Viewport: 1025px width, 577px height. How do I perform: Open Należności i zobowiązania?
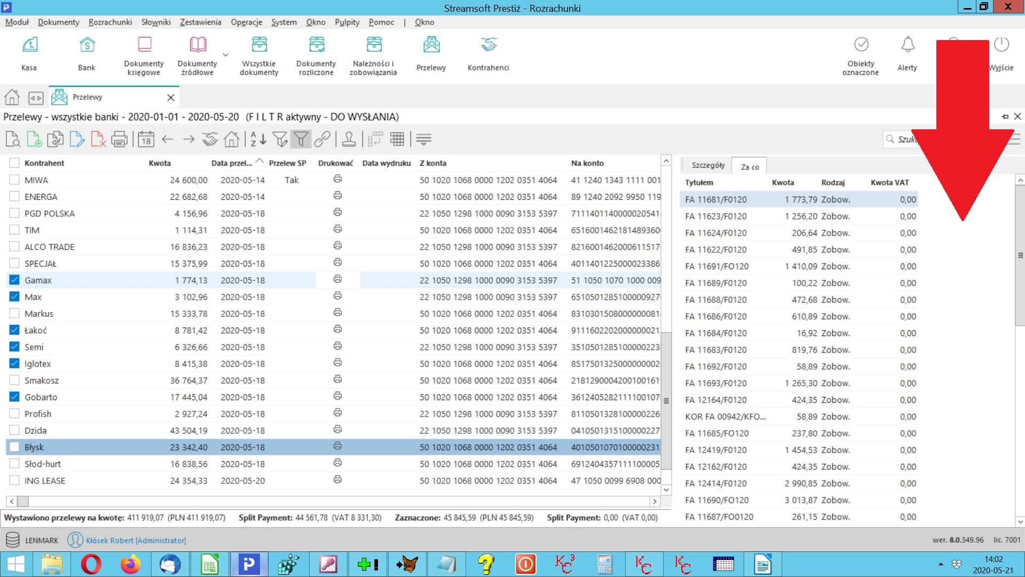coord(373,56)
